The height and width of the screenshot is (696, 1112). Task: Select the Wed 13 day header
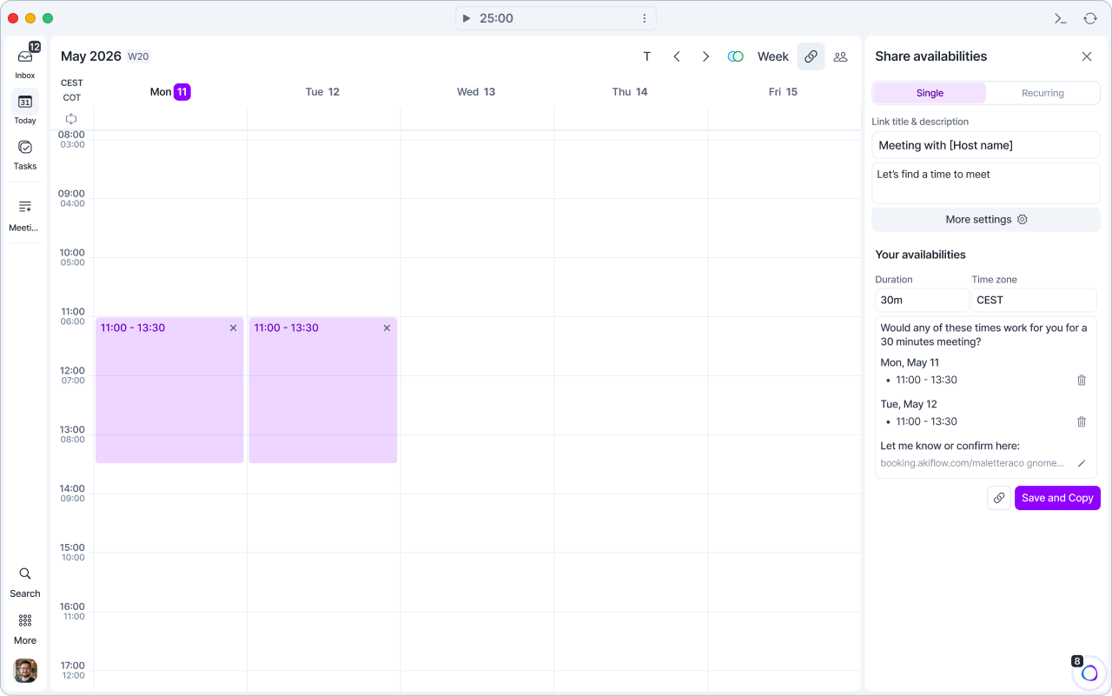click(476, 92)
